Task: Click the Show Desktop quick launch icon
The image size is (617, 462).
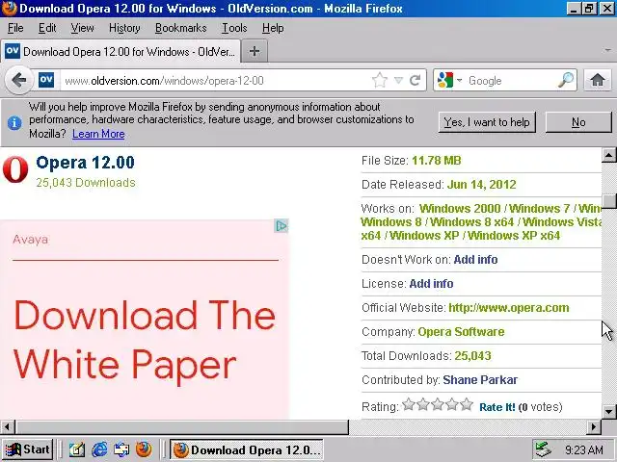Action: click(x=121, y=449)
